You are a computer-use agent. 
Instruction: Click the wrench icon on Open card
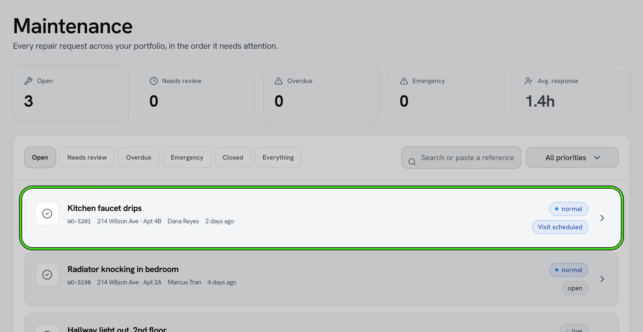tap(28, 81)
